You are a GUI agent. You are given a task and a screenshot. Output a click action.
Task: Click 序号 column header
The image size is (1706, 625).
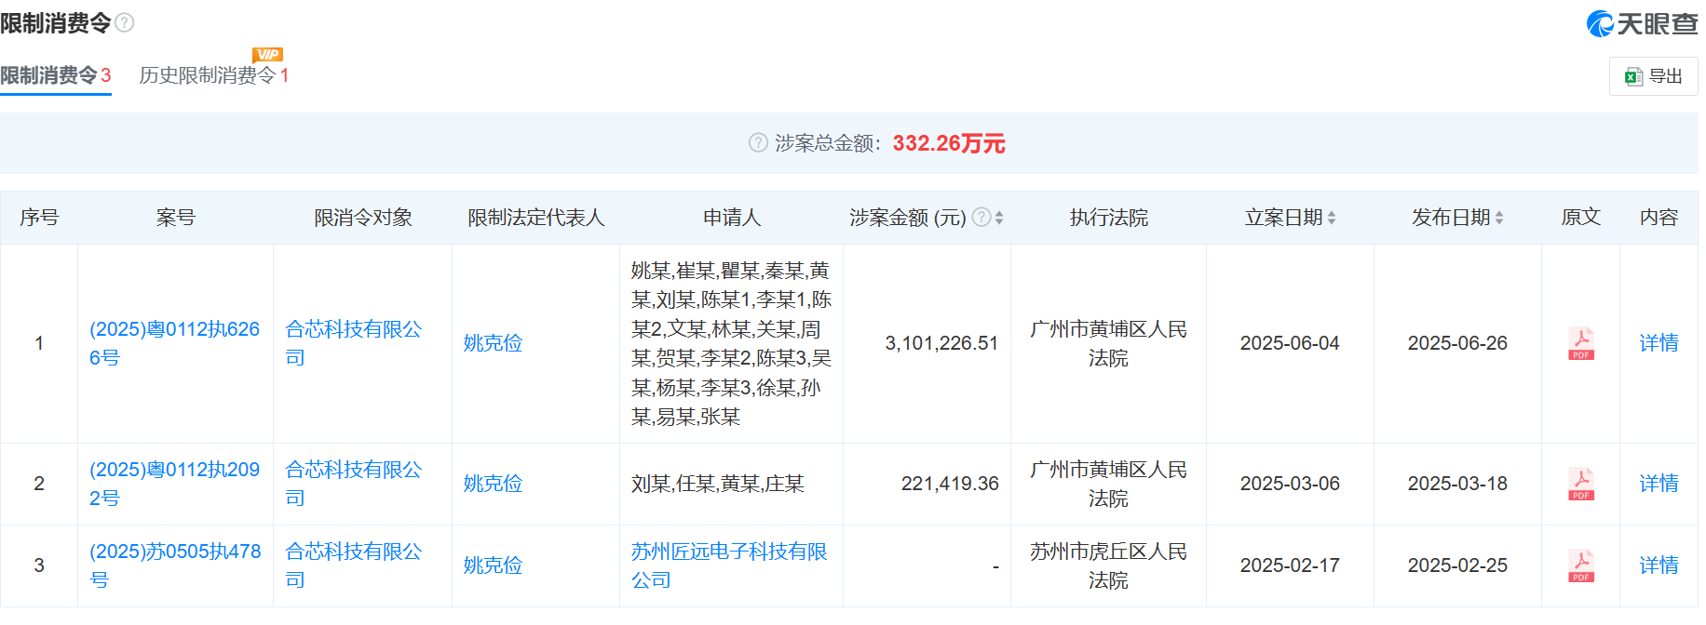tap(39, 218)
